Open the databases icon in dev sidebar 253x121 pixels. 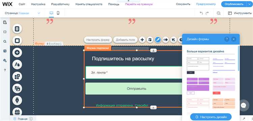coord(5,51)
